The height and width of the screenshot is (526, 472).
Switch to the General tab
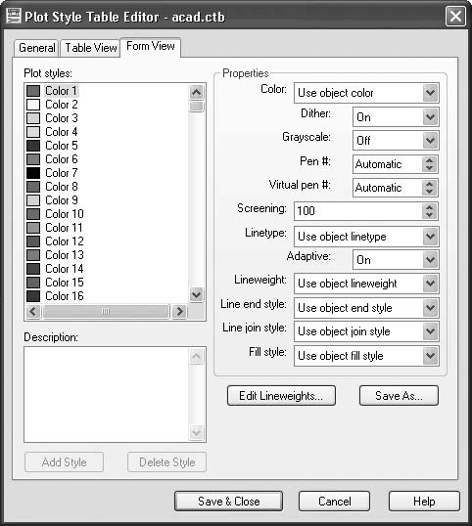pos(37,48)
